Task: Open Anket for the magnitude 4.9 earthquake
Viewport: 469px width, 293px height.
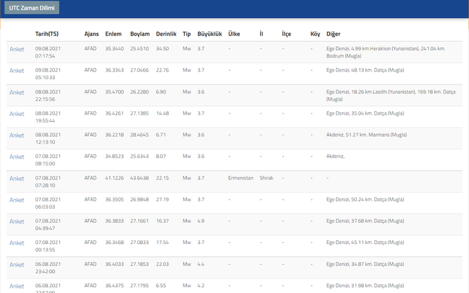Action: pos(17,222)
